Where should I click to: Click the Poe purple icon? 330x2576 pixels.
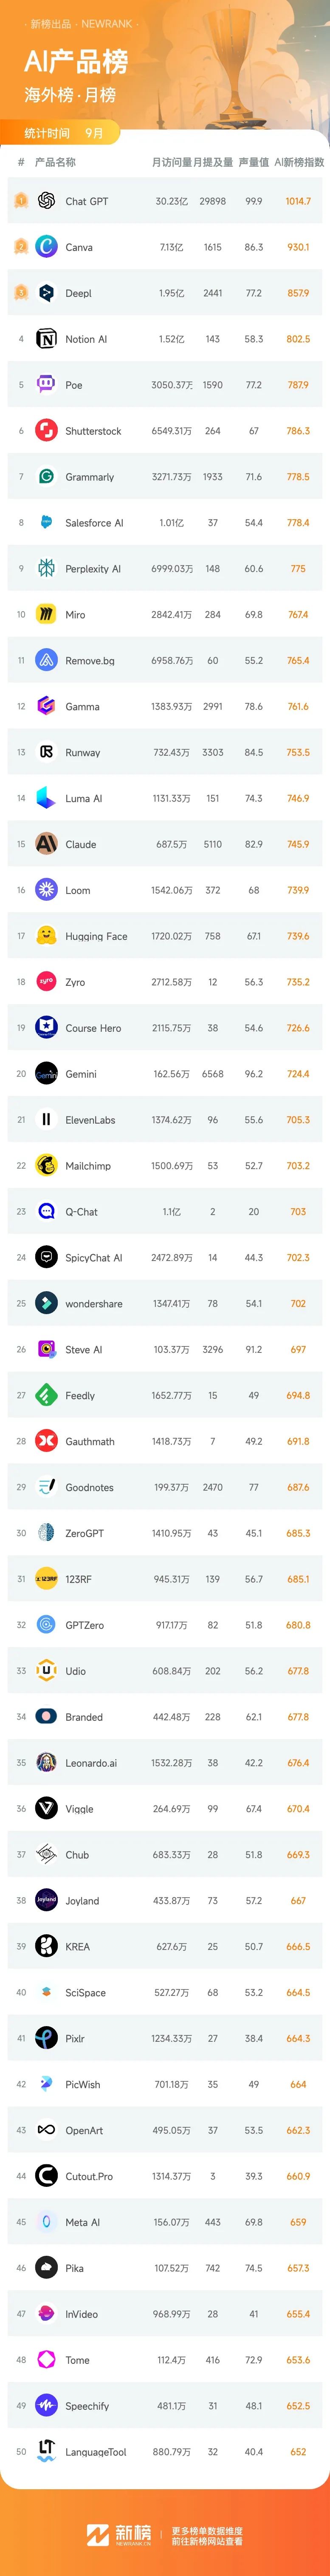[46, 385]
